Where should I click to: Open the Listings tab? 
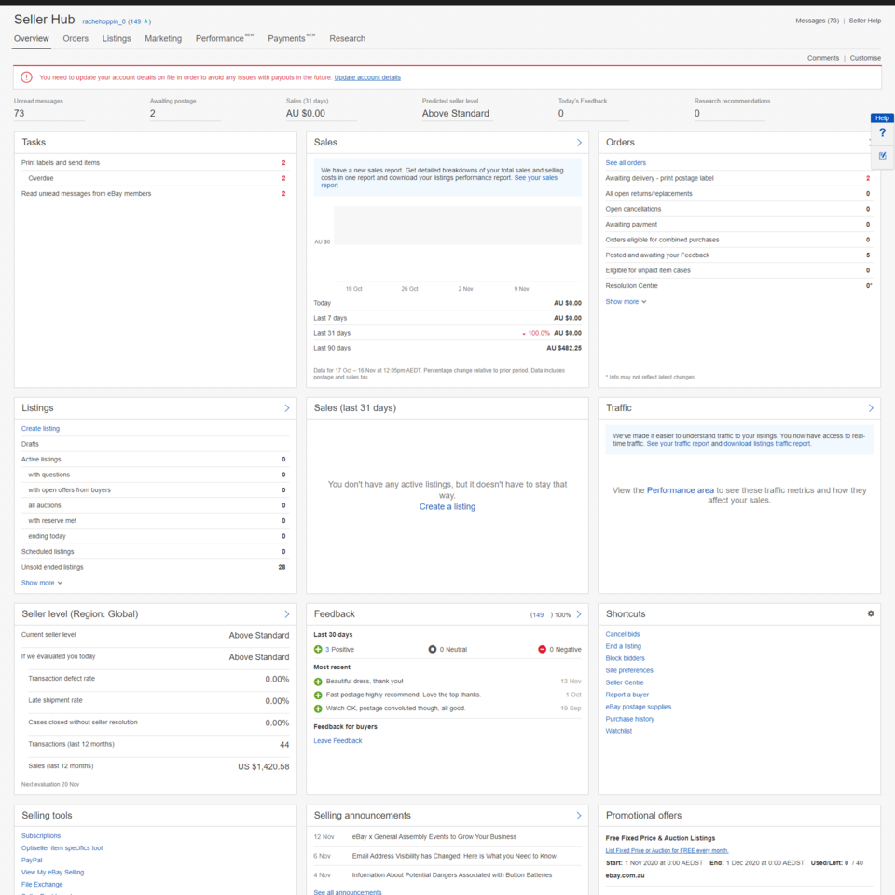tap(117, 39)
